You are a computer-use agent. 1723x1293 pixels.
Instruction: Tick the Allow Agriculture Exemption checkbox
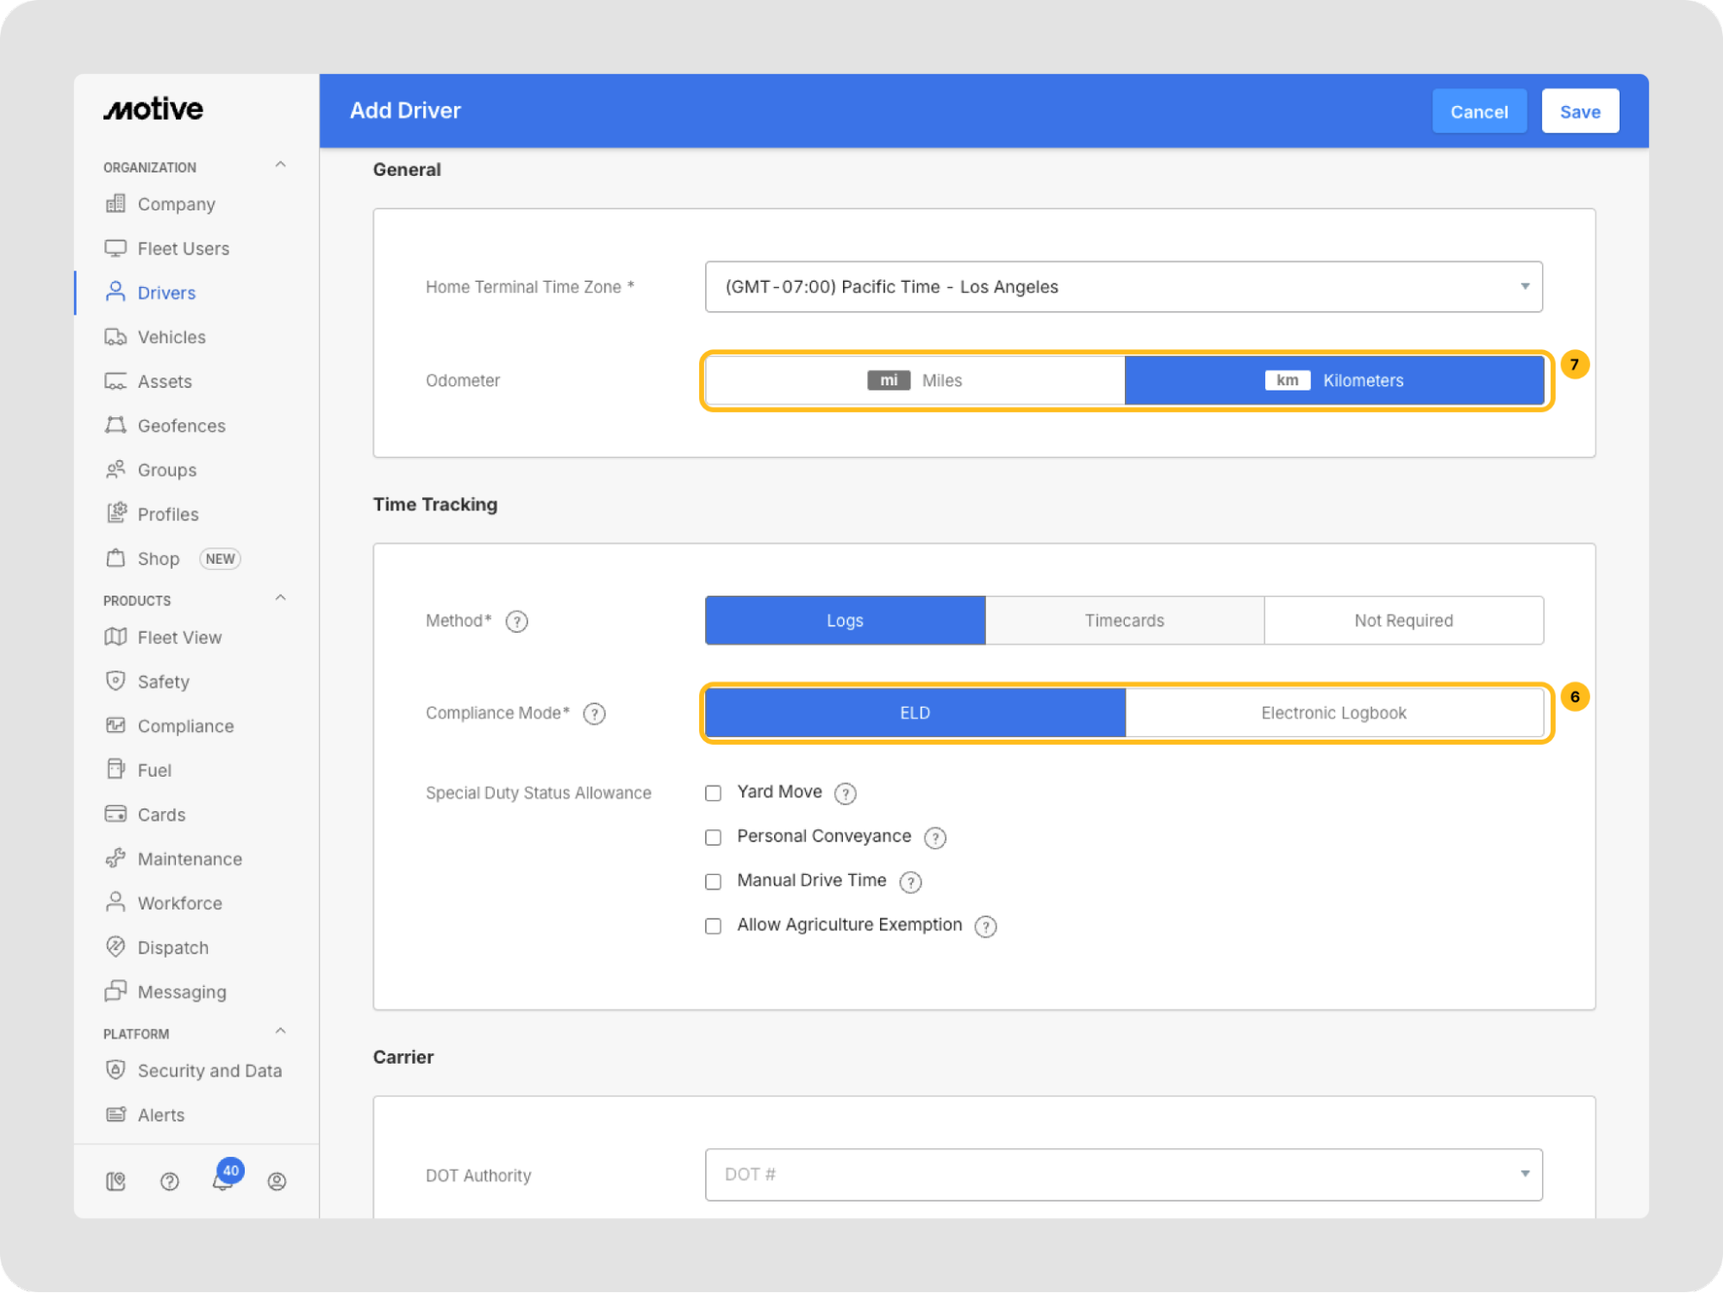point(713,926)
